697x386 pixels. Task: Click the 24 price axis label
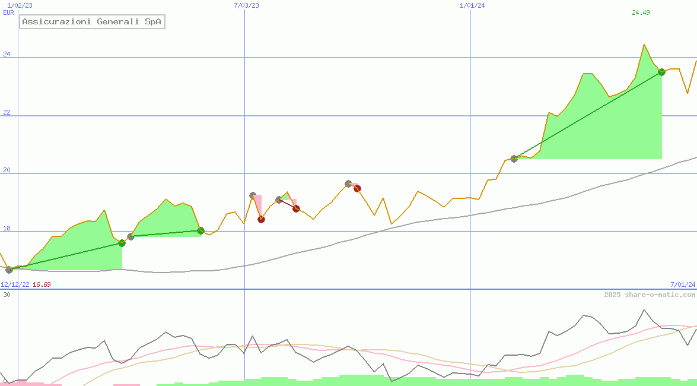click(7, 54)
